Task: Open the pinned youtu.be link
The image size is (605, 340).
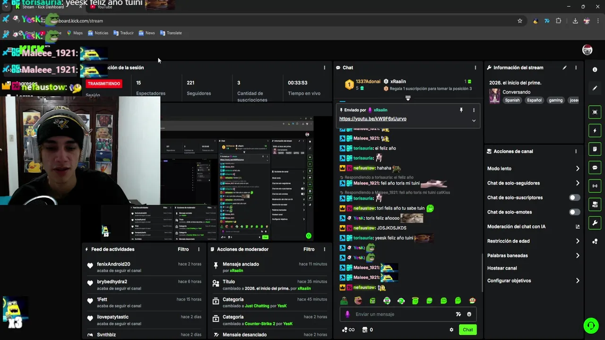Action: point(372,119)
